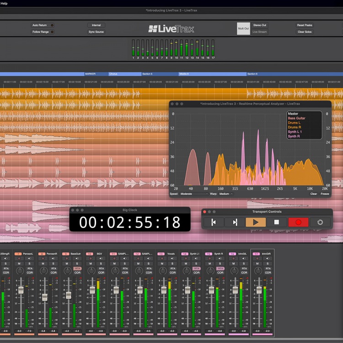The width and height of the screenshot is (343, 343).
Task: Arm recording on channel 15 Synth R
Action: point(210,258)
